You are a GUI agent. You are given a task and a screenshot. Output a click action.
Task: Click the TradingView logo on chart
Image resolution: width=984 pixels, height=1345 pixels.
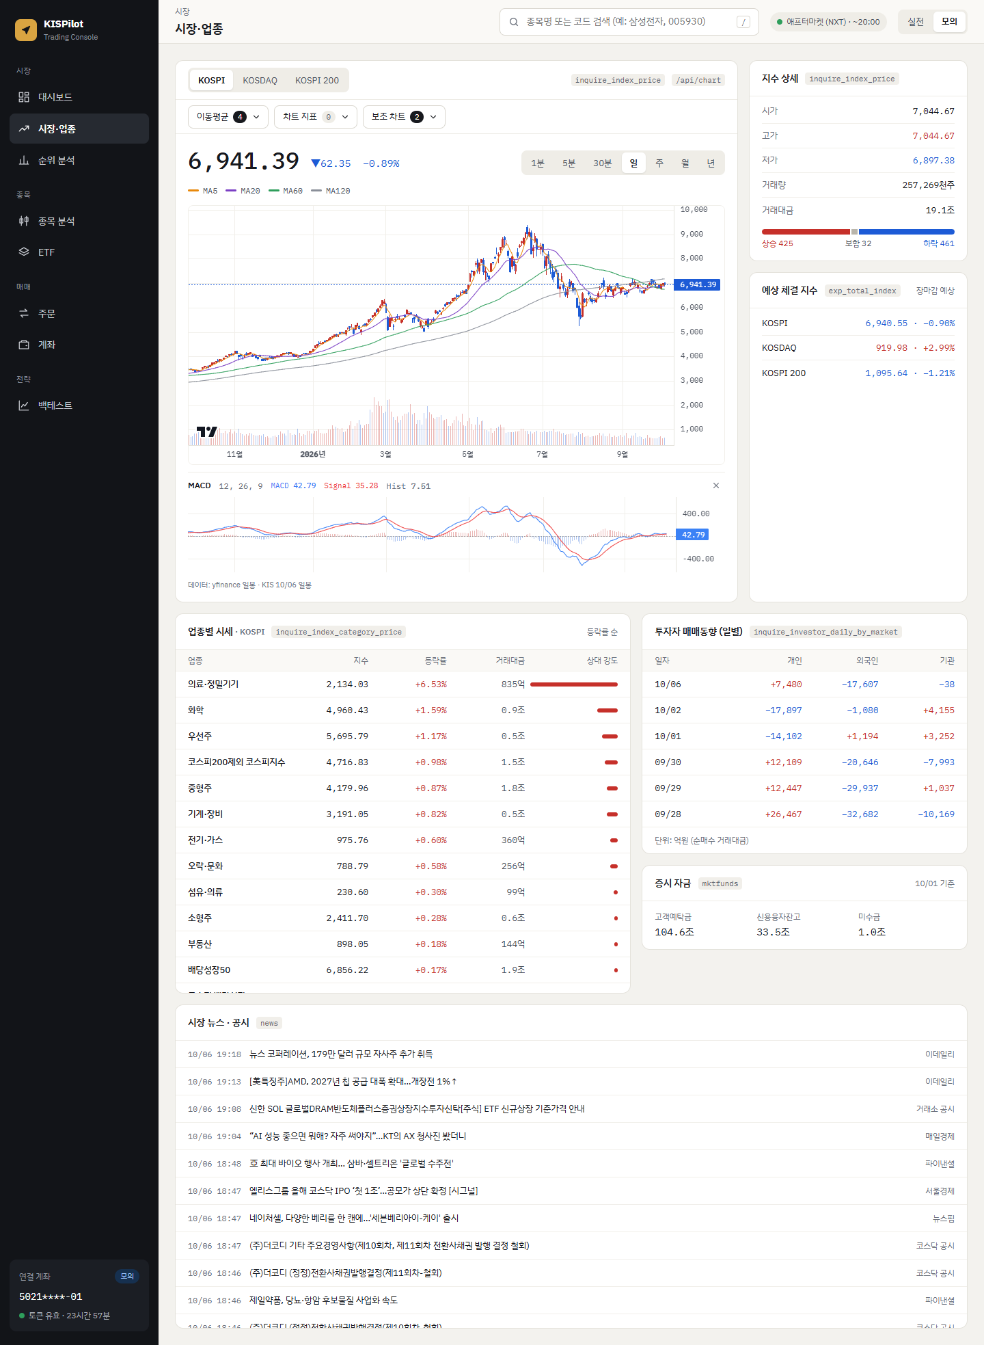(x=206, y=431)
